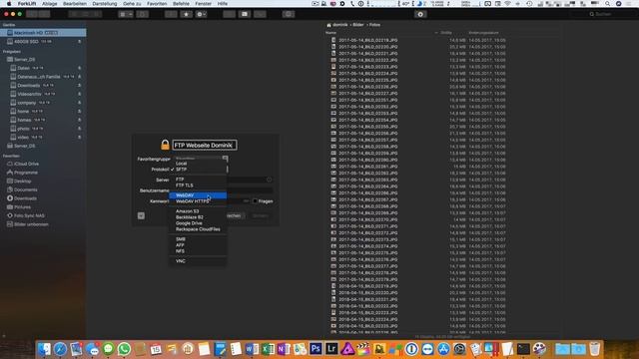Open the Ablage menu
The image size is (639, 359).
coord(49,4)
